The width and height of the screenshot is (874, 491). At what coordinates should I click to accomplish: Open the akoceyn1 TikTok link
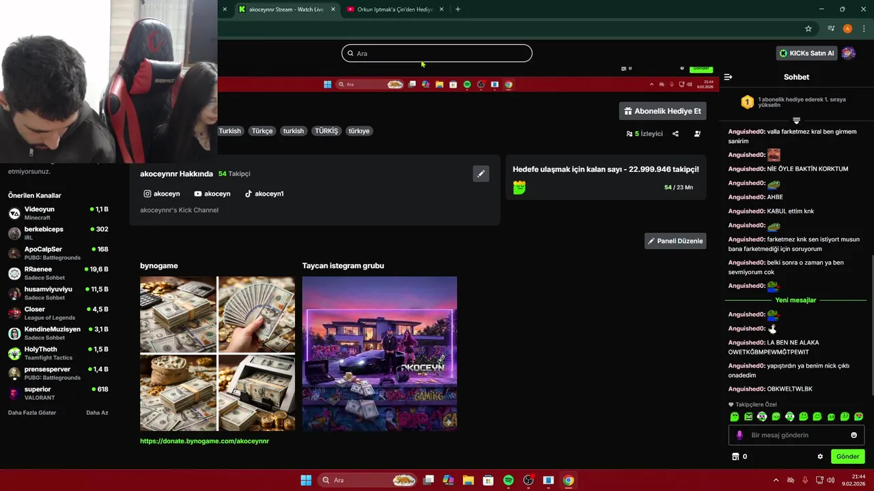pos(264,194)
